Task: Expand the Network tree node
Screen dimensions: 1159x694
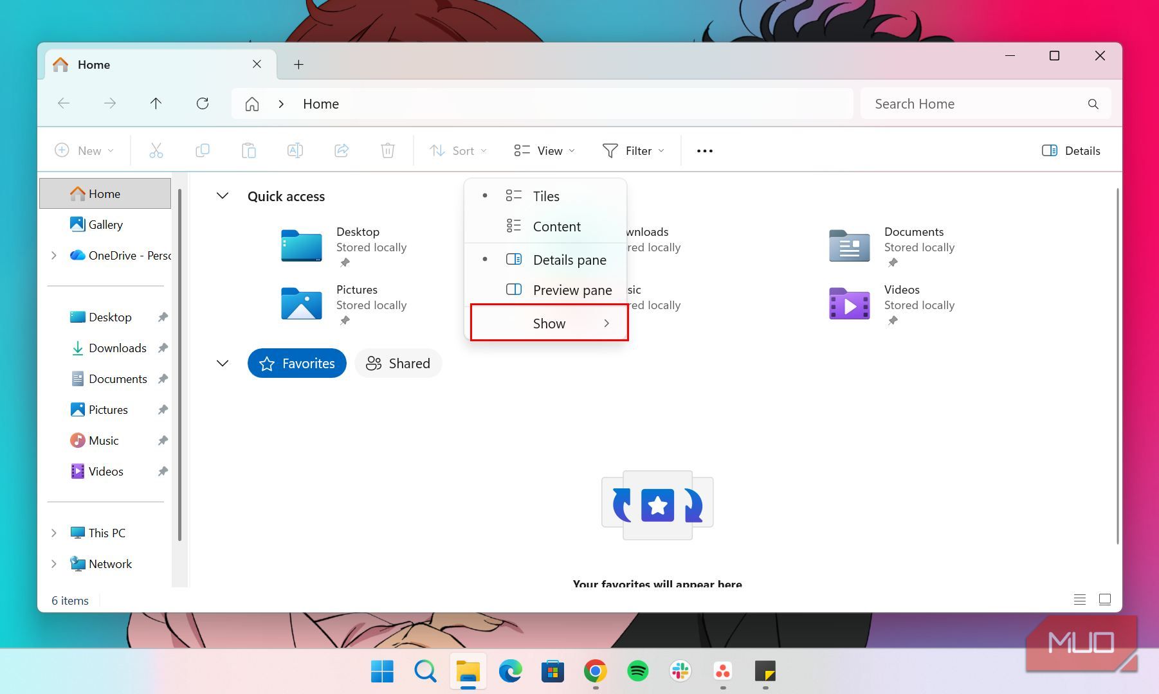Action: coord(54,564)
